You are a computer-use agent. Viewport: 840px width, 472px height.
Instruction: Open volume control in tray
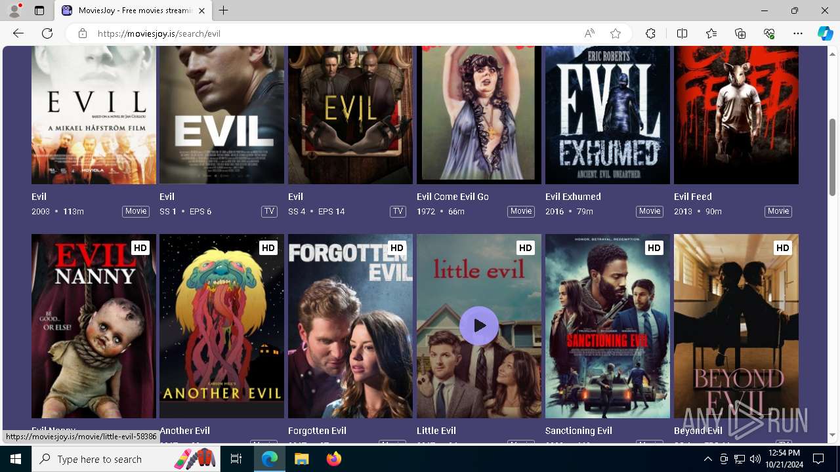click(x=755, y=459)
